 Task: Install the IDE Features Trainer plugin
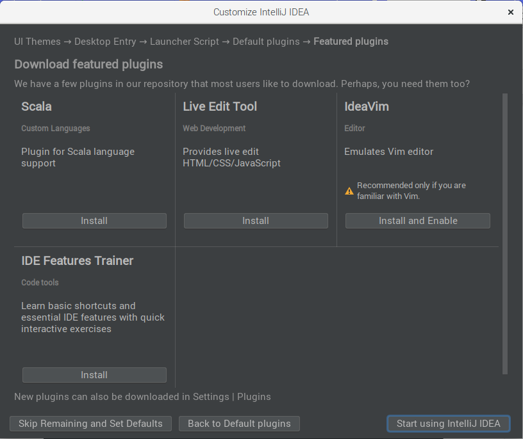coord(94,375)
